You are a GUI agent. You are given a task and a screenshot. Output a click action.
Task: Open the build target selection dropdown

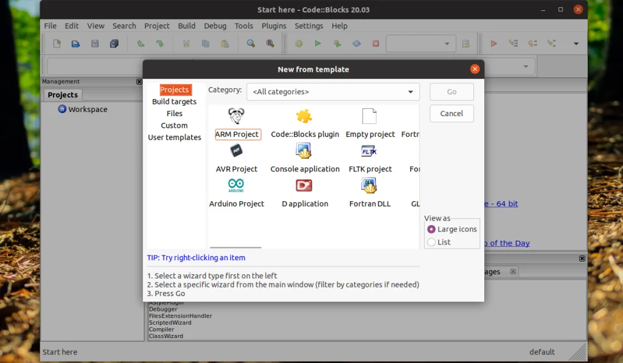447,43
